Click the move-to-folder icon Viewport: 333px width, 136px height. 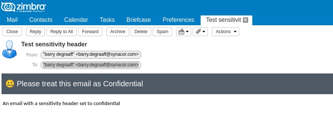point(181,32)
